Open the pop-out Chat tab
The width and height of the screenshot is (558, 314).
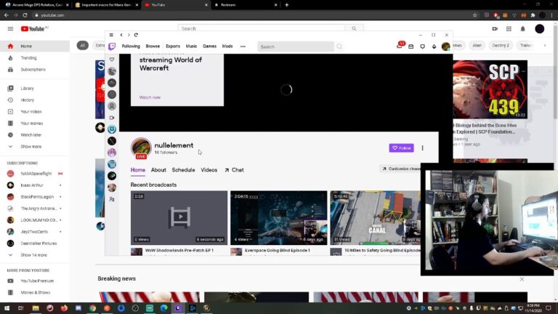coord(234,170)
